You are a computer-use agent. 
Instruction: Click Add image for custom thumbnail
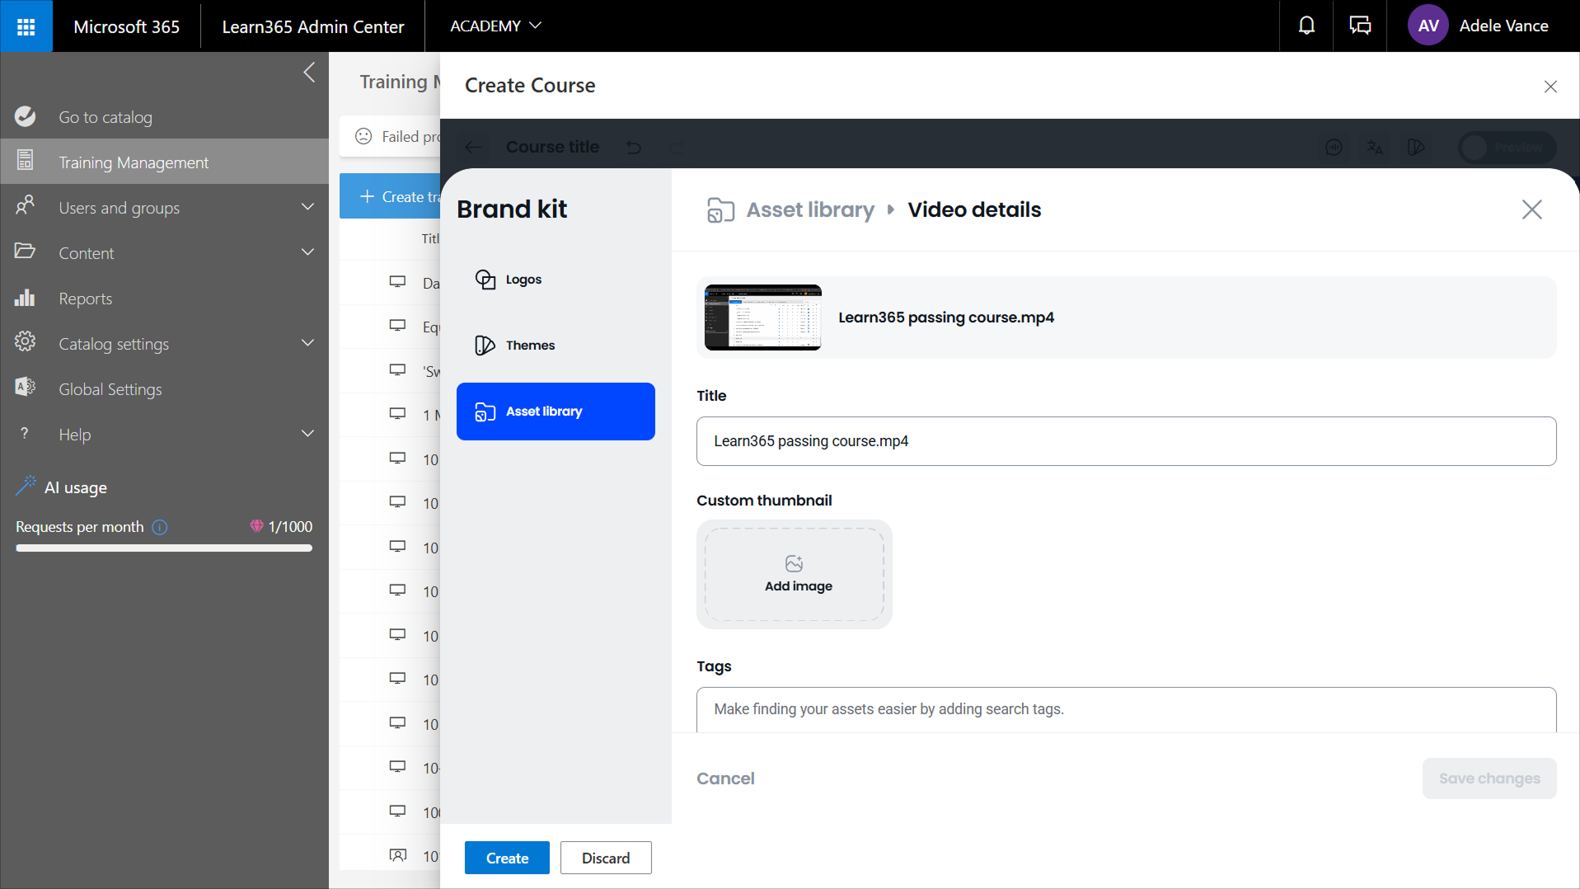coord(795,574)
